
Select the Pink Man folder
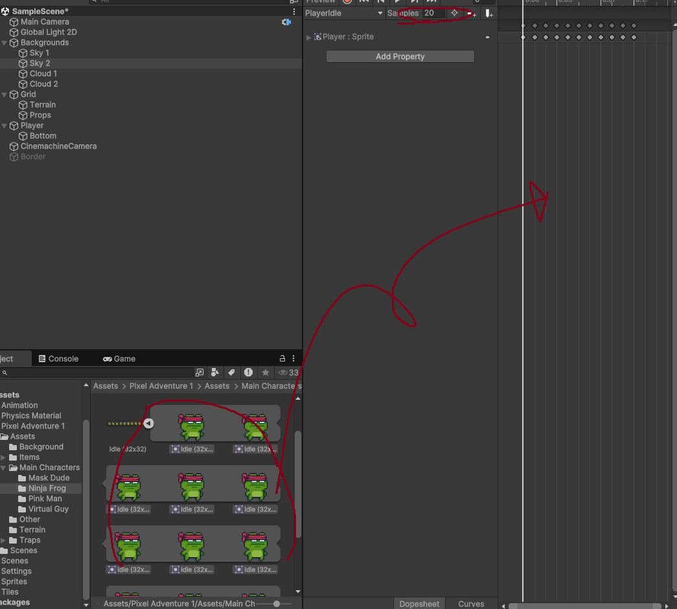coord(45,499)
